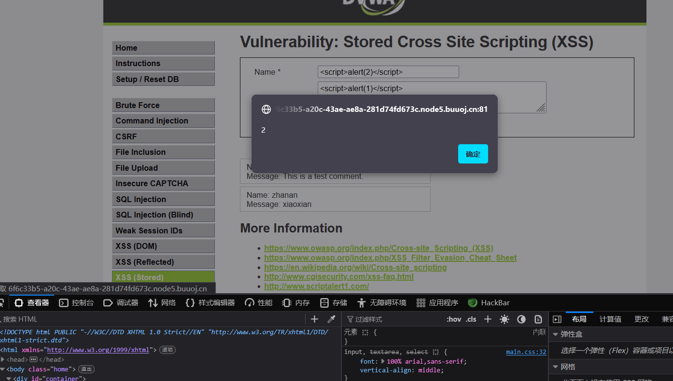Open the XSS (Reflected) module
Image resolution: width=673 pixels, height=381 pixels.
[x=163, y=262]
